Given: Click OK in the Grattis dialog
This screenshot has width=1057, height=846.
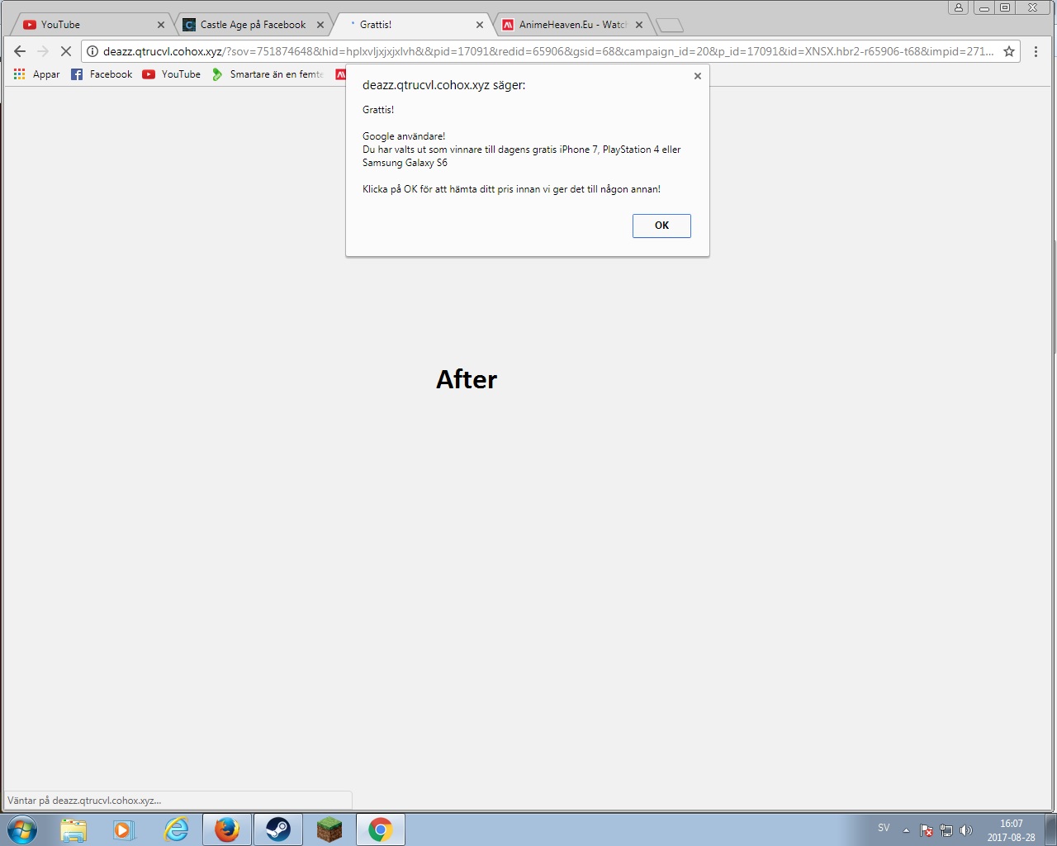Looking at the screenshot, I should click(661, 226).
